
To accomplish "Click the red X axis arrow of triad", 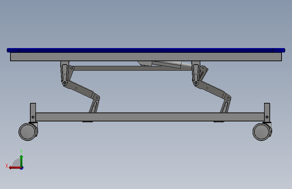I will coord(14,168).
